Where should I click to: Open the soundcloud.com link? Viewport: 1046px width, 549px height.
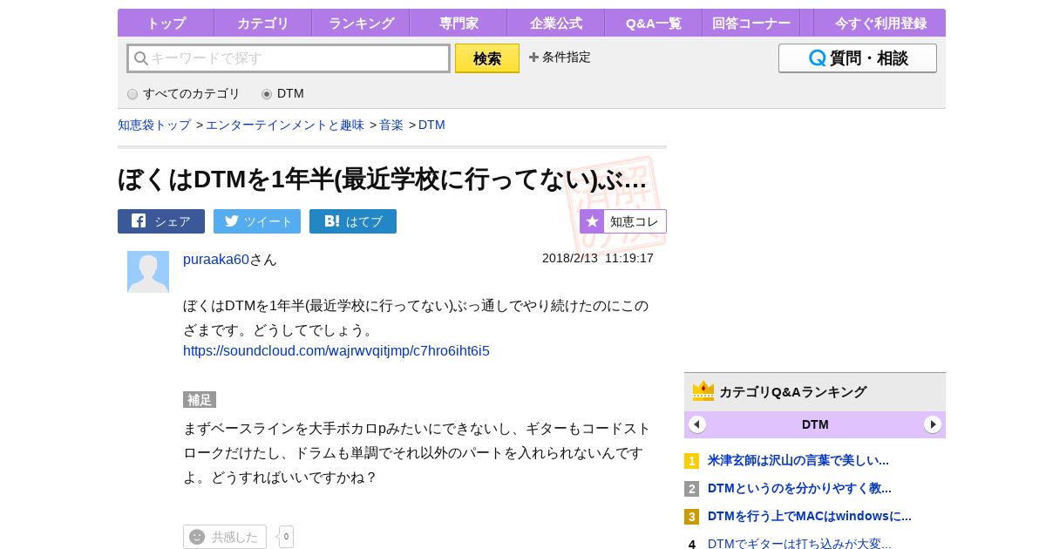(x=336, y=350)
